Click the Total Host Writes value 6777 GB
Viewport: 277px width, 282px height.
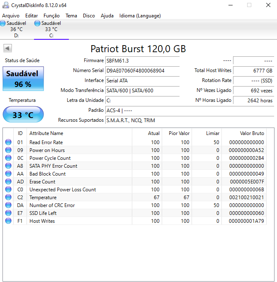tap(254, 70)
